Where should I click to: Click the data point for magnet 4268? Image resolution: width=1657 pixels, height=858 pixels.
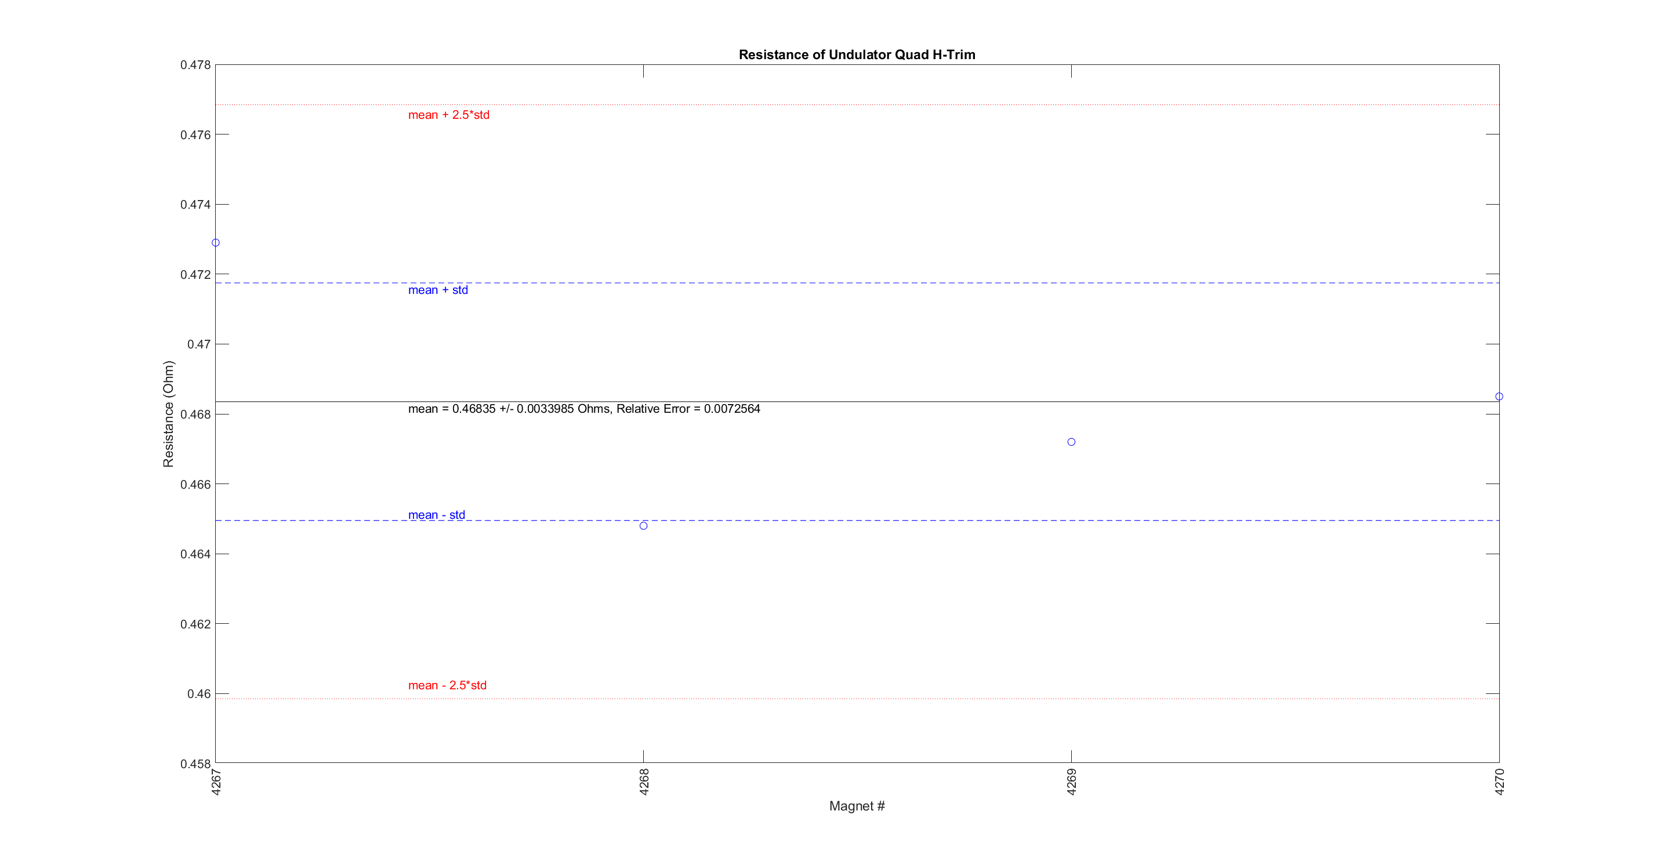pyautogui.click(x=643, y=525)
